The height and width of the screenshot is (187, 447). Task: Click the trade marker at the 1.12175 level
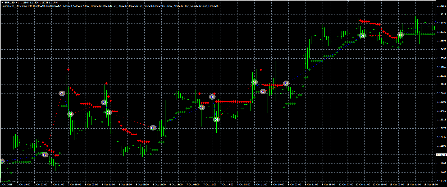click(x=153, y=128)
